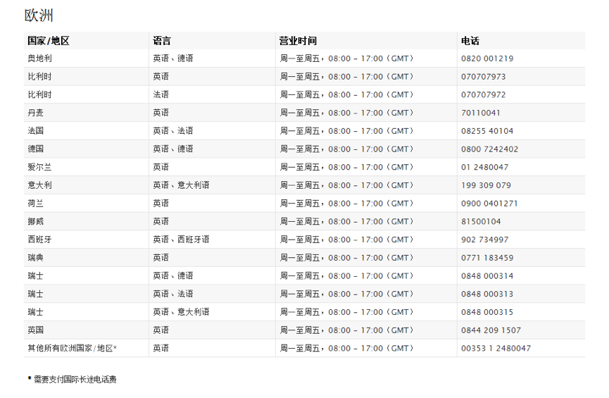Select phone number 01 2480047
The height and width of the screenshot is (398, 609).
click(484, 167)
